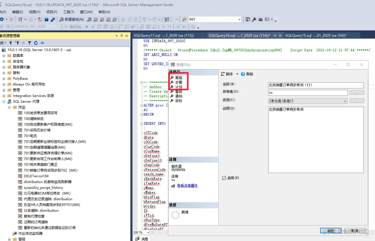Start a new MDX query

(96, 20)
